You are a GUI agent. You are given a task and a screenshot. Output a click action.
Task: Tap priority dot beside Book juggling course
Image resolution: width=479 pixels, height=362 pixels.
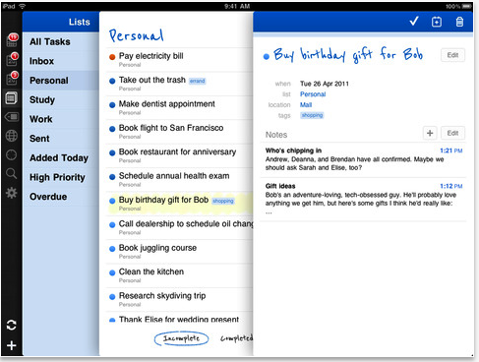tap(112, 249)
